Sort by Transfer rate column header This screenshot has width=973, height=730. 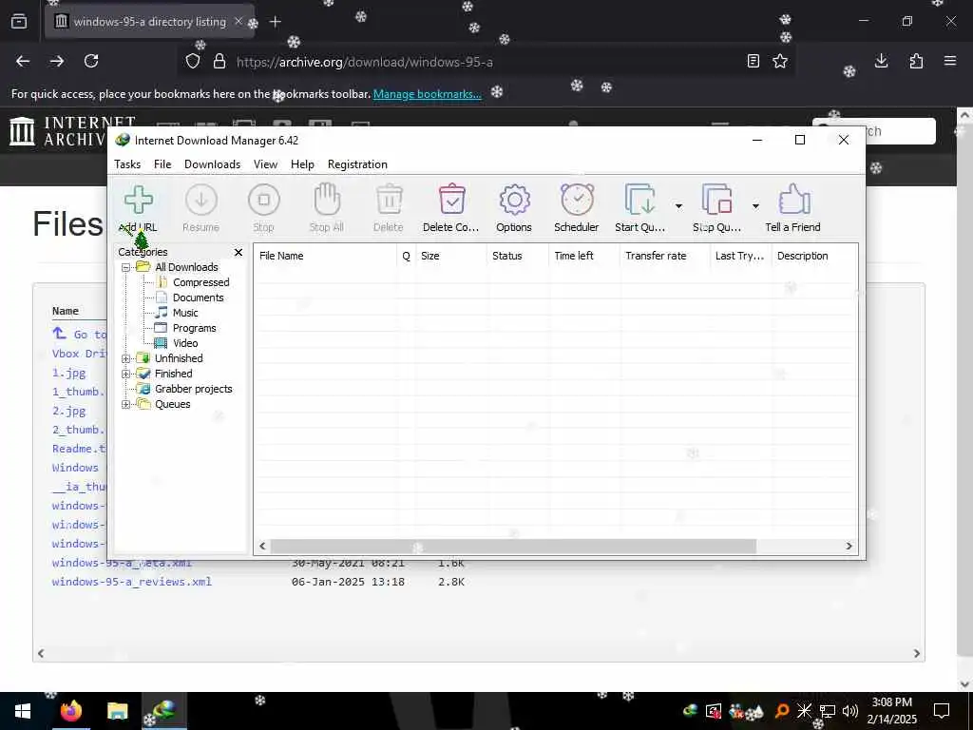pyautogui.click(x=665, y=256)
